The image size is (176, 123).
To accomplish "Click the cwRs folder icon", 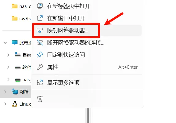I will point(15,18).
